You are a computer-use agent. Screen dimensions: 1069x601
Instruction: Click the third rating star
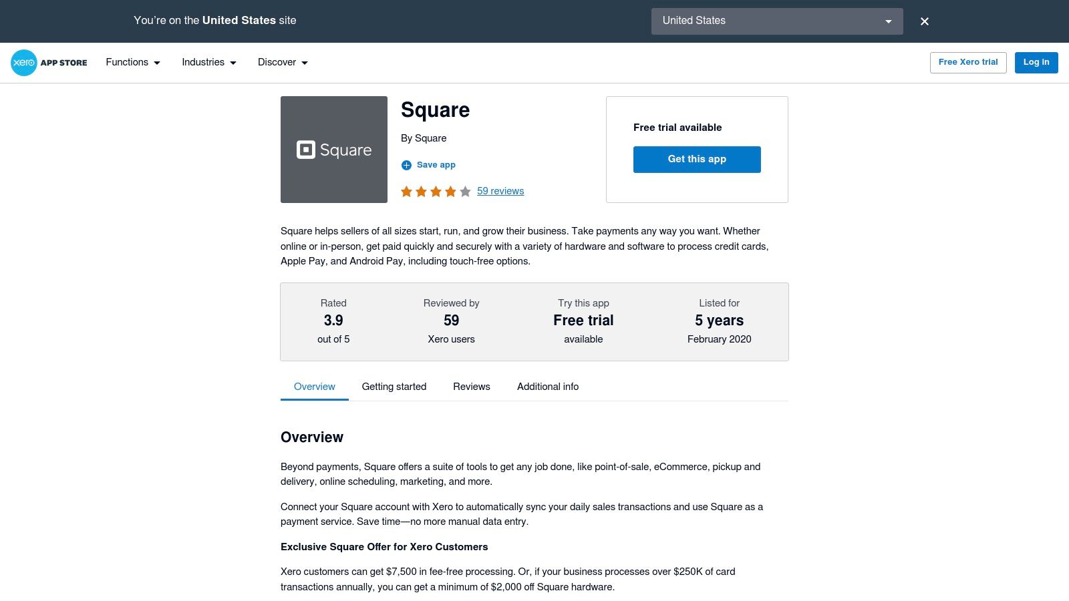pyautogui.click(x=436, y=192)
